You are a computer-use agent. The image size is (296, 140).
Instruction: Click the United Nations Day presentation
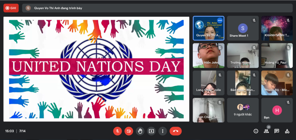tap(96, 69)
